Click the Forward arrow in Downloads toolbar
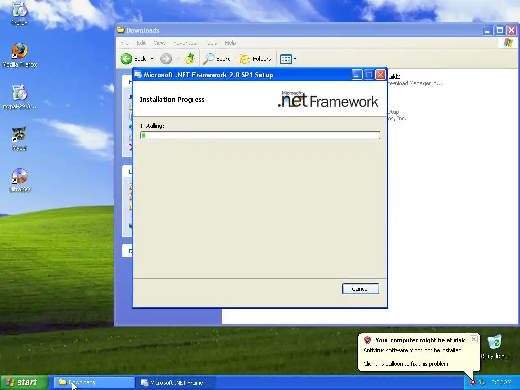The image size is (520, 390). [x=166, y=59]
